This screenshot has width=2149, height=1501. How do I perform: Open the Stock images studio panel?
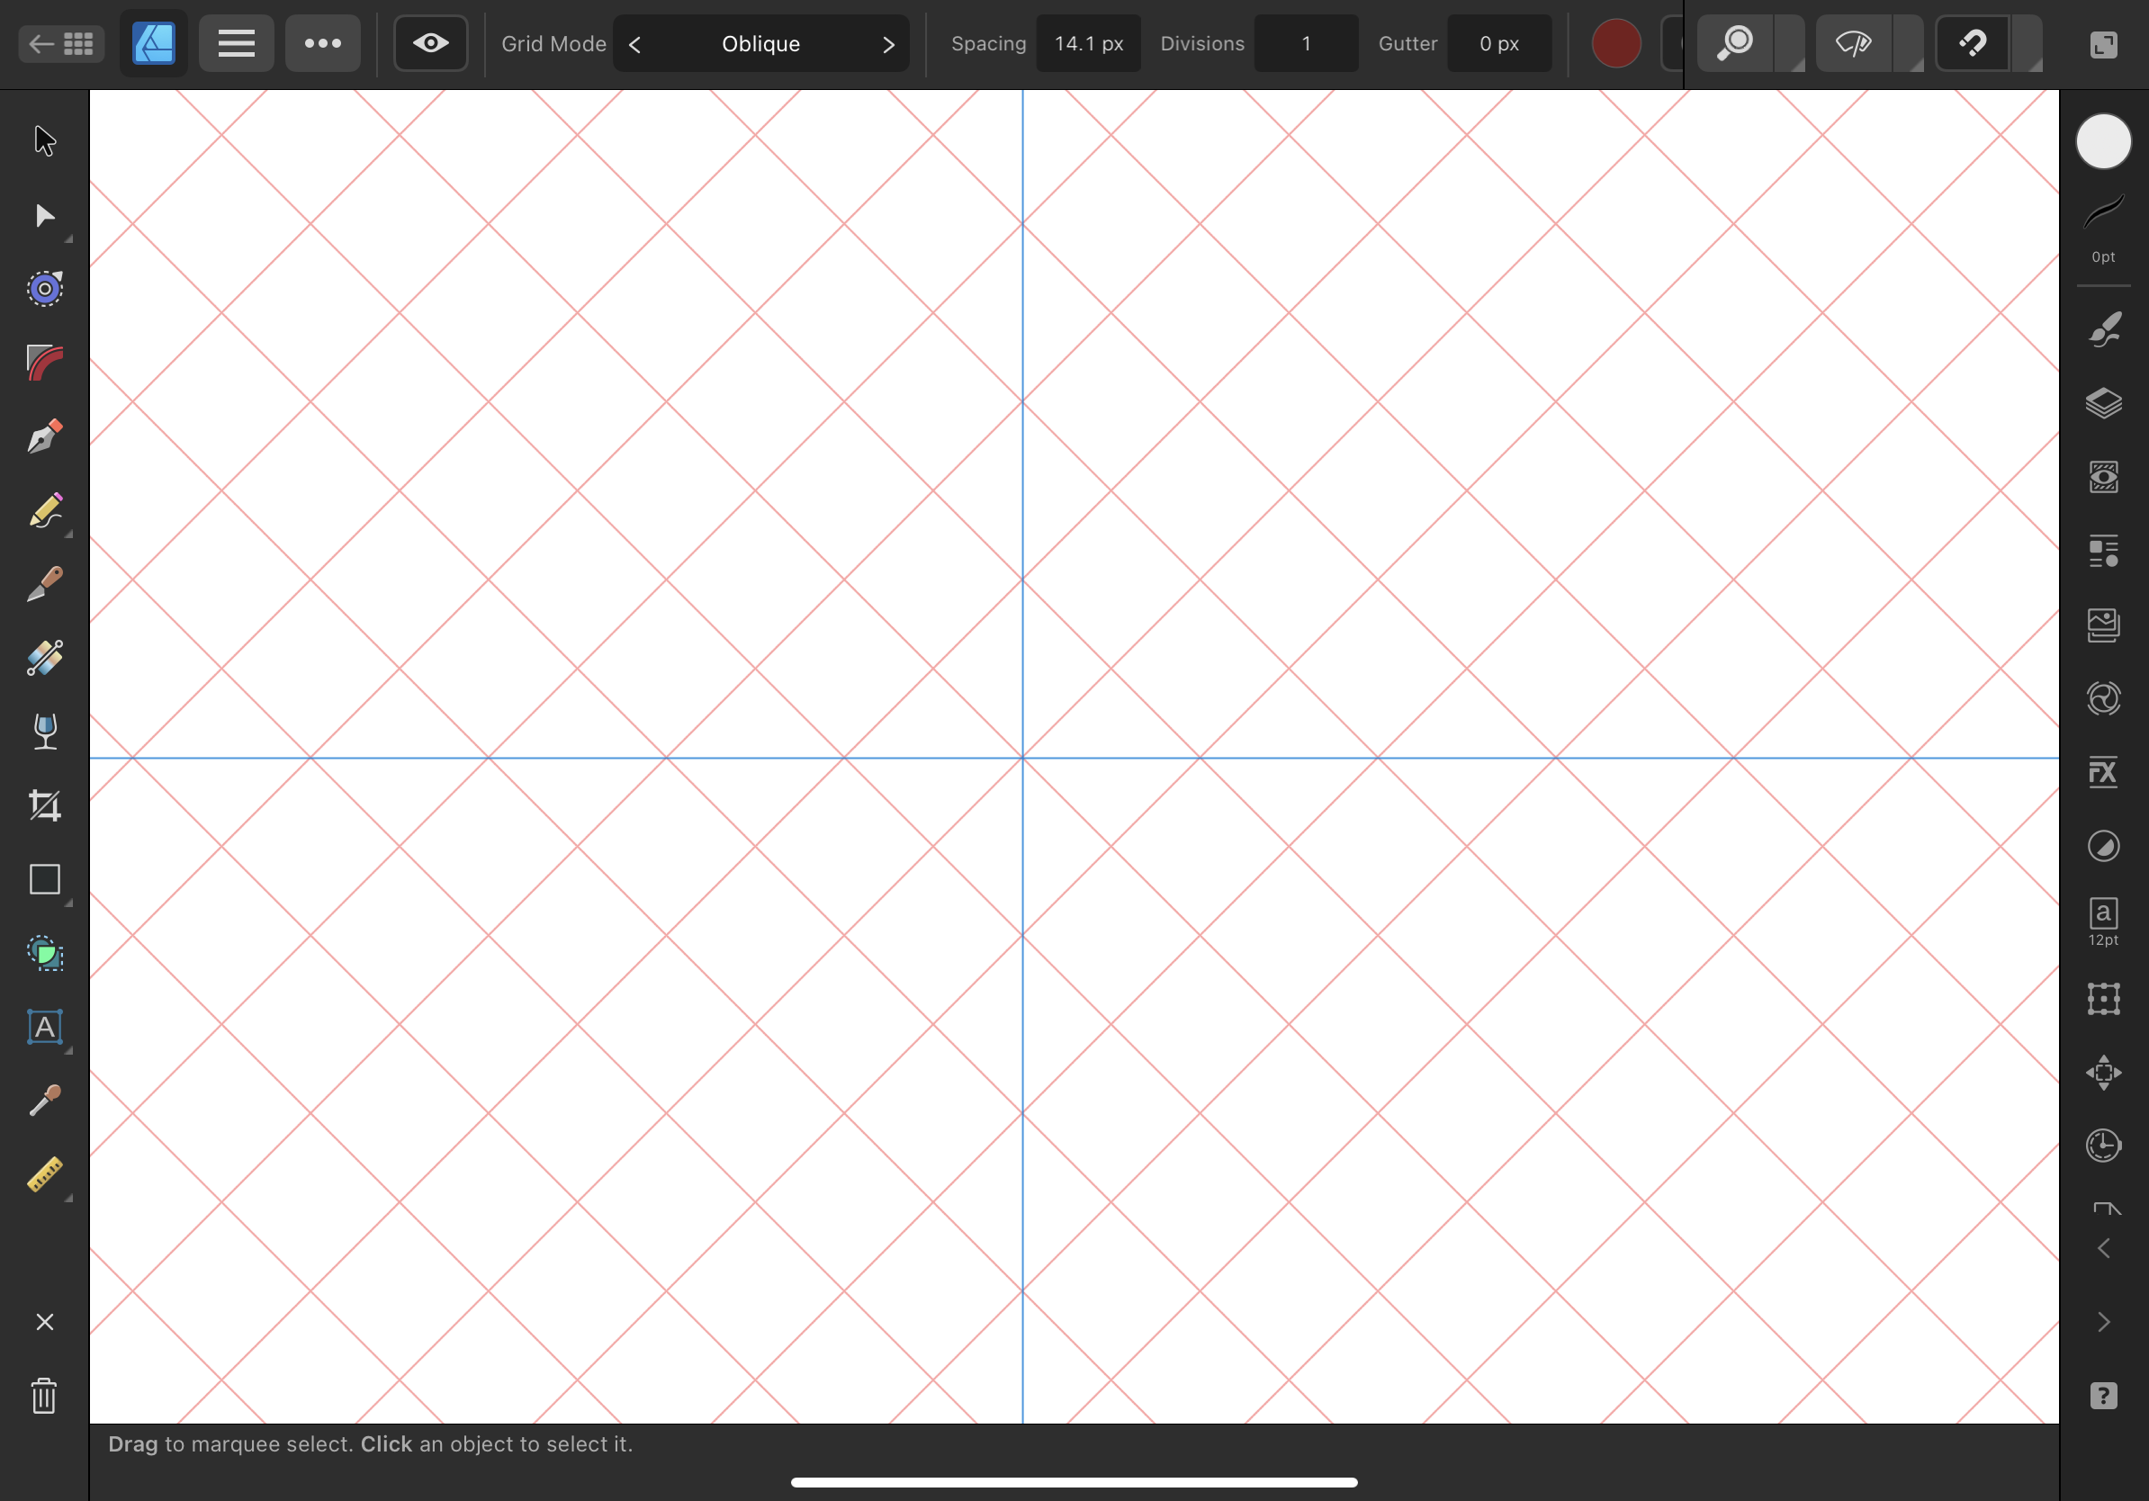pos(2103,625)
